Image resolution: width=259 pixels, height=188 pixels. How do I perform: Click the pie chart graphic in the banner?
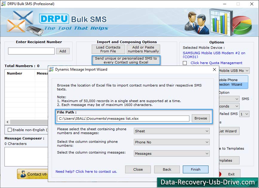[243, 25]
